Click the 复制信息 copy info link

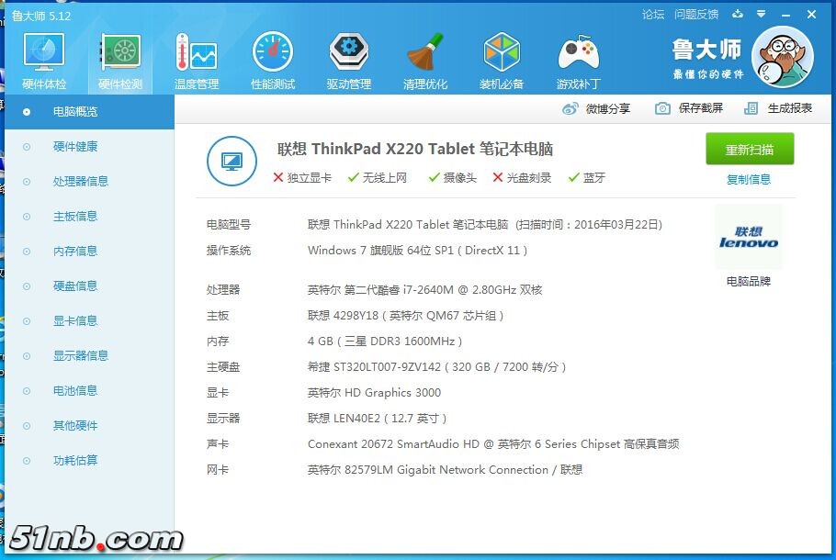[x=749, y=180]
